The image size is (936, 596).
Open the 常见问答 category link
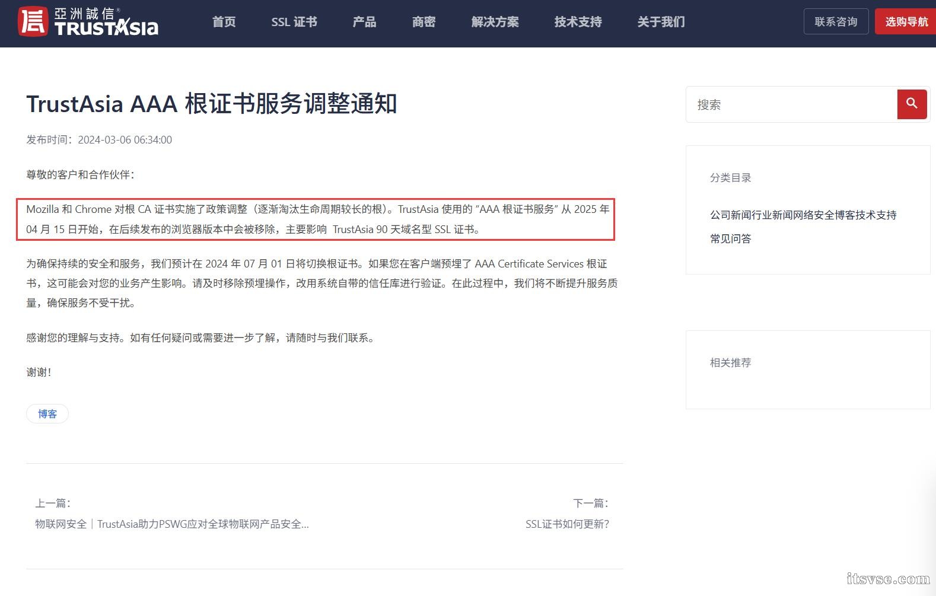pyautogui.click(x=731, y=238)
